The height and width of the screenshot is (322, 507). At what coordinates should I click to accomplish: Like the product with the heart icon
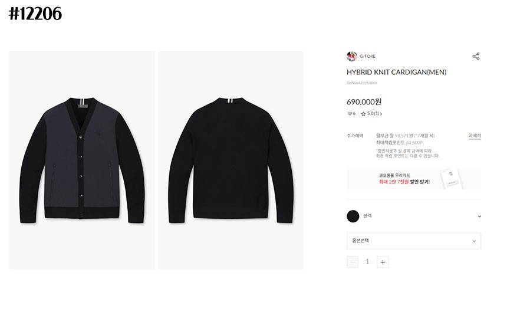pyautogui.click(x=350, y=114)
